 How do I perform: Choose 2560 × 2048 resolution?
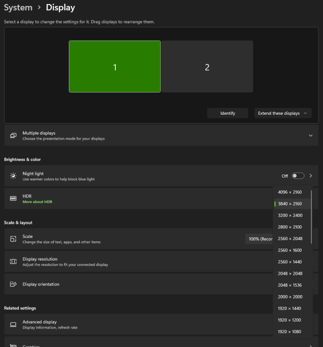pos(292,239)
